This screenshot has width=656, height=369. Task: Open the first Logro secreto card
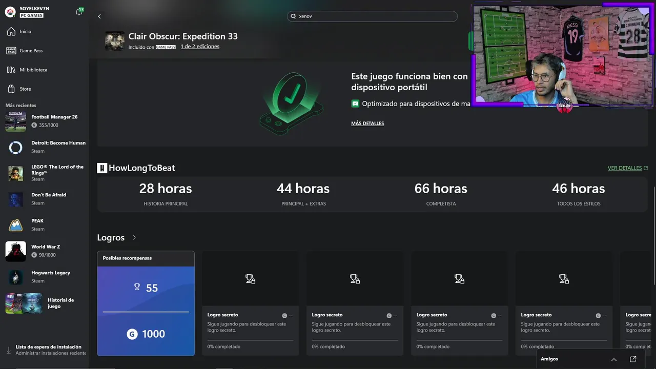(250, 303)
